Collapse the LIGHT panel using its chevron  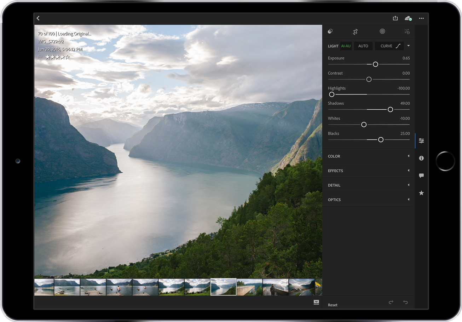pos(409,46)
